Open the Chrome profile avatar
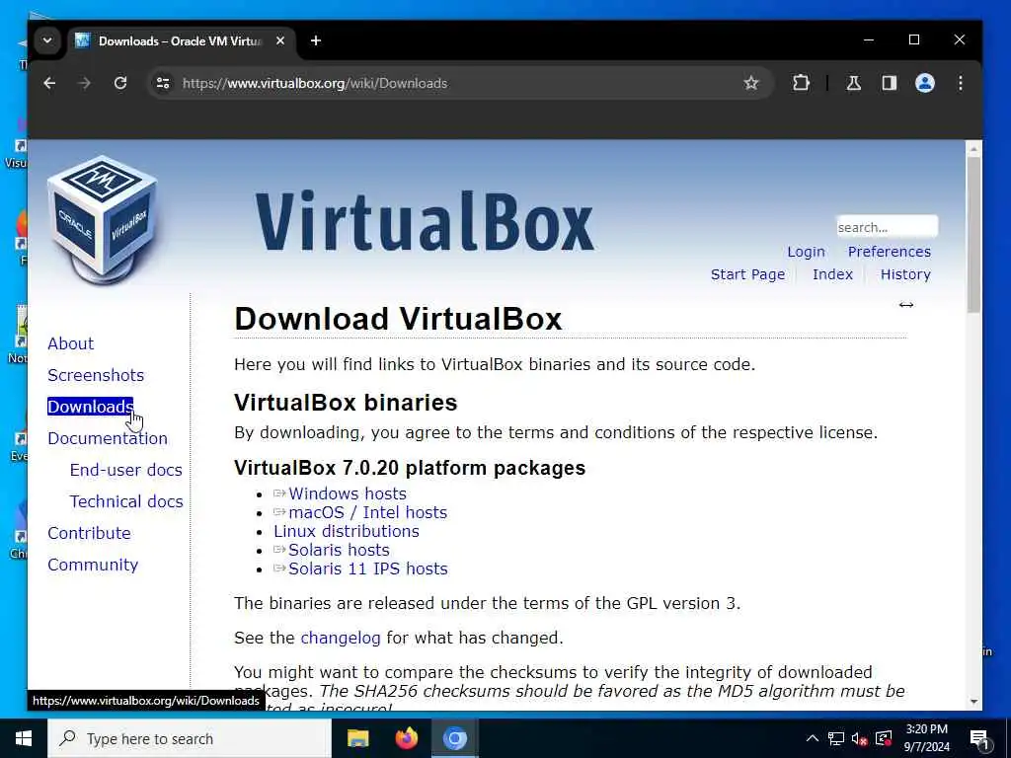The width and height of the screenshot is (1011, 758). (924, 83)
